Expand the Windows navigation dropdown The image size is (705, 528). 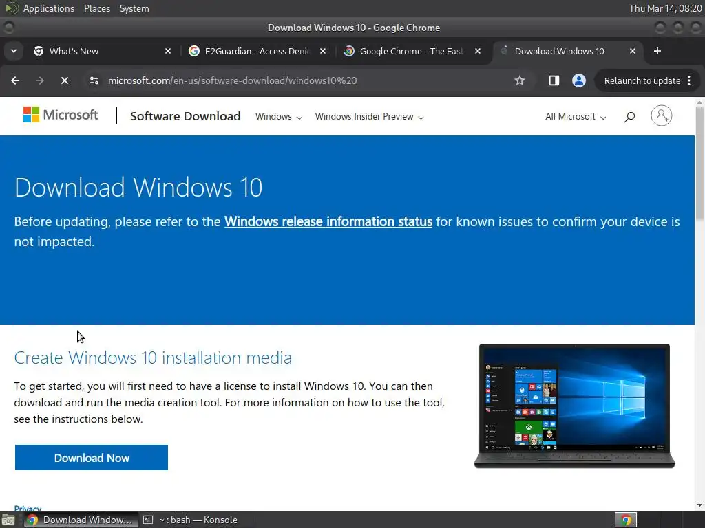pyautogui.click(x=279, y=117)
